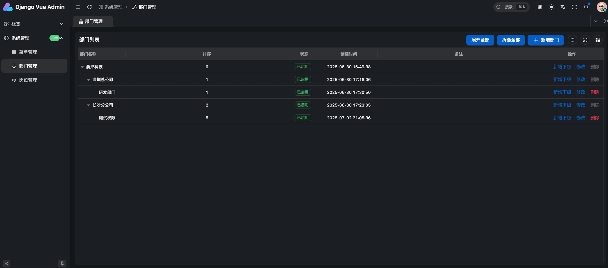Click 展开全部 button
The image size is (608, 268).
point(480,40)
